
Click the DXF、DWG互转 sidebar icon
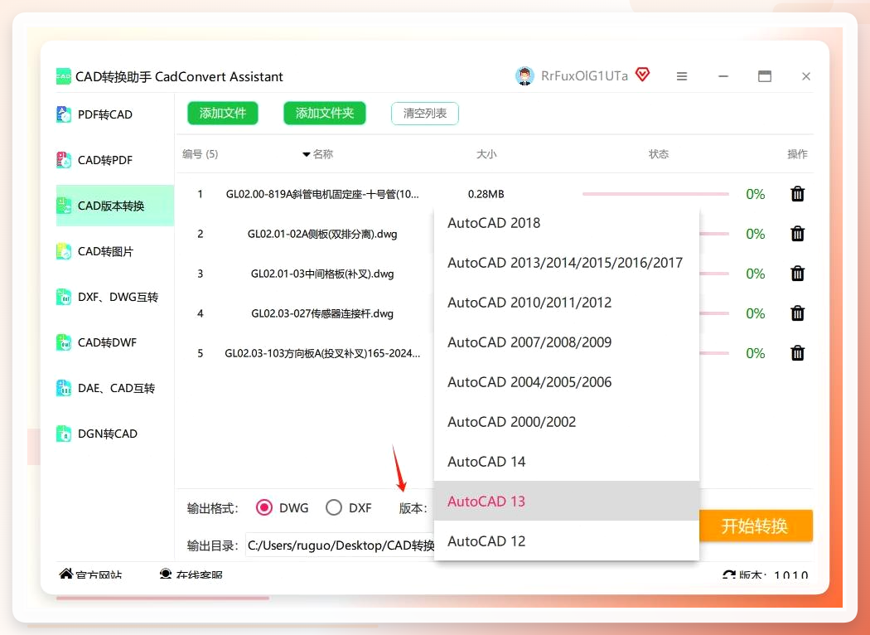click(x=64, y=297)
